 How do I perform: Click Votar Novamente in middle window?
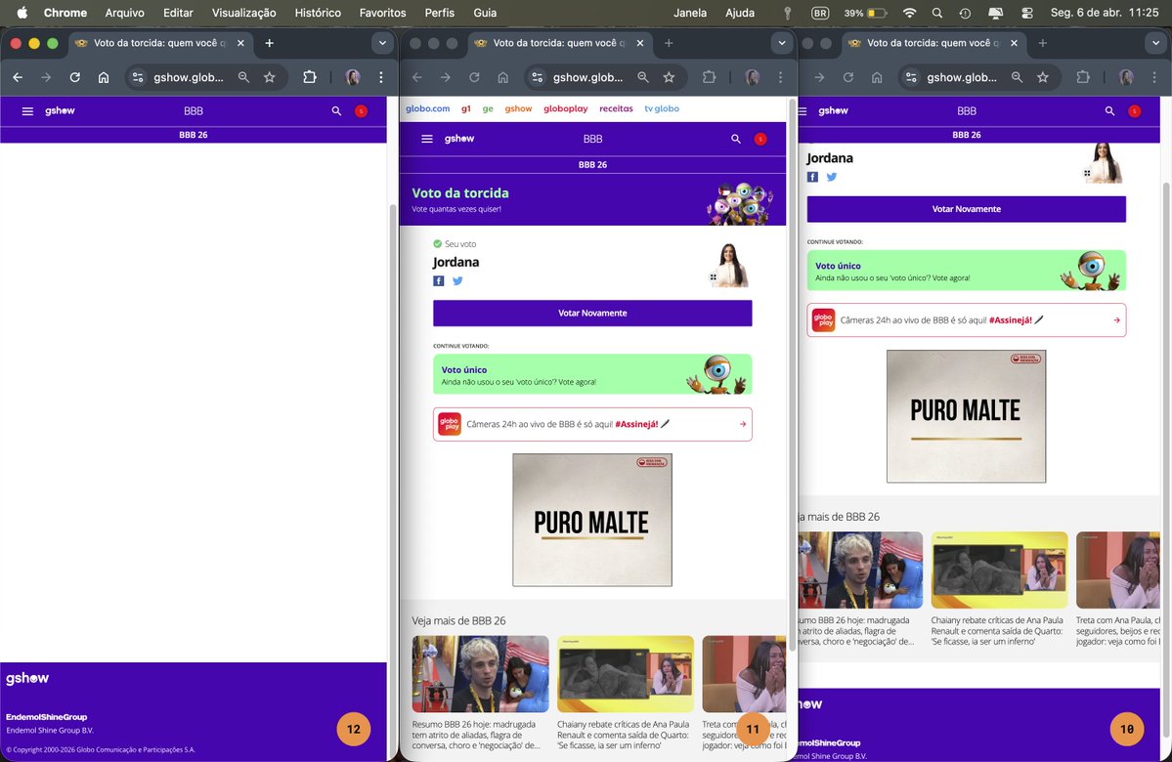coord(592,313)
